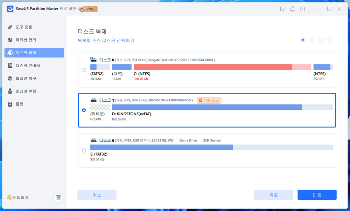Click the 931.51 GB text under E:
350x211 pixels.
[97, 159]
